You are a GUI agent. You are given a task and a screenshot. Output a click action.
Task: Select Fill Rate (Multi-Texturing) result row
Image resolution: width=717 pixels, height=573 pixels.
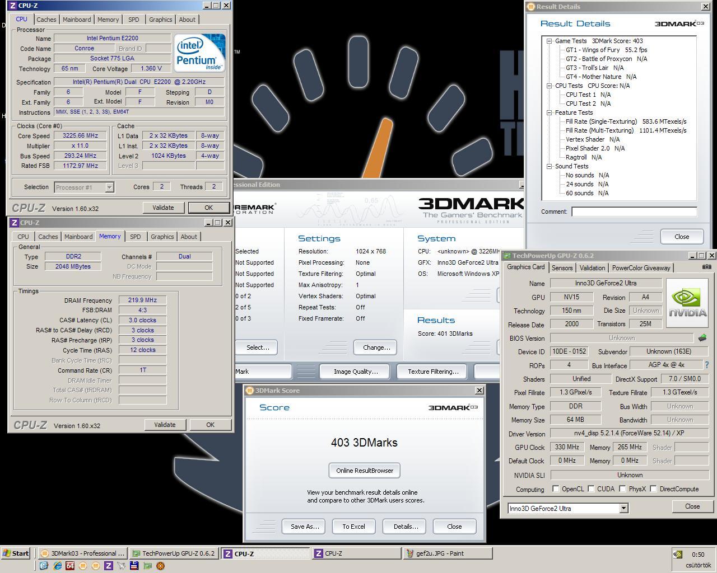626,130
